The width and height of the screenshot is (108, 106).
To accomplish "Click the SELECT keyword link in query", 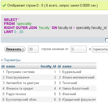I will [10, 20].
